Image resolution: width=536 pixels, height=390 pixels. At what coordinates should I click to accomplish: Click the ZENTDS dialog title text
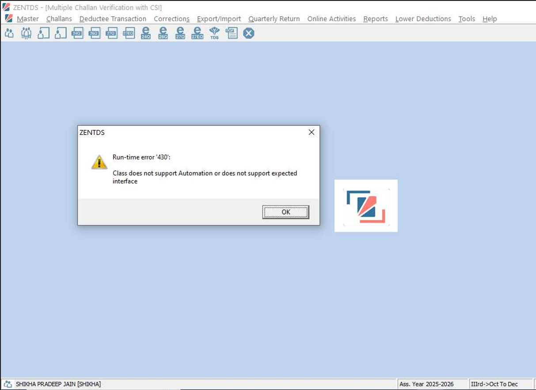(x=92, y=132)
